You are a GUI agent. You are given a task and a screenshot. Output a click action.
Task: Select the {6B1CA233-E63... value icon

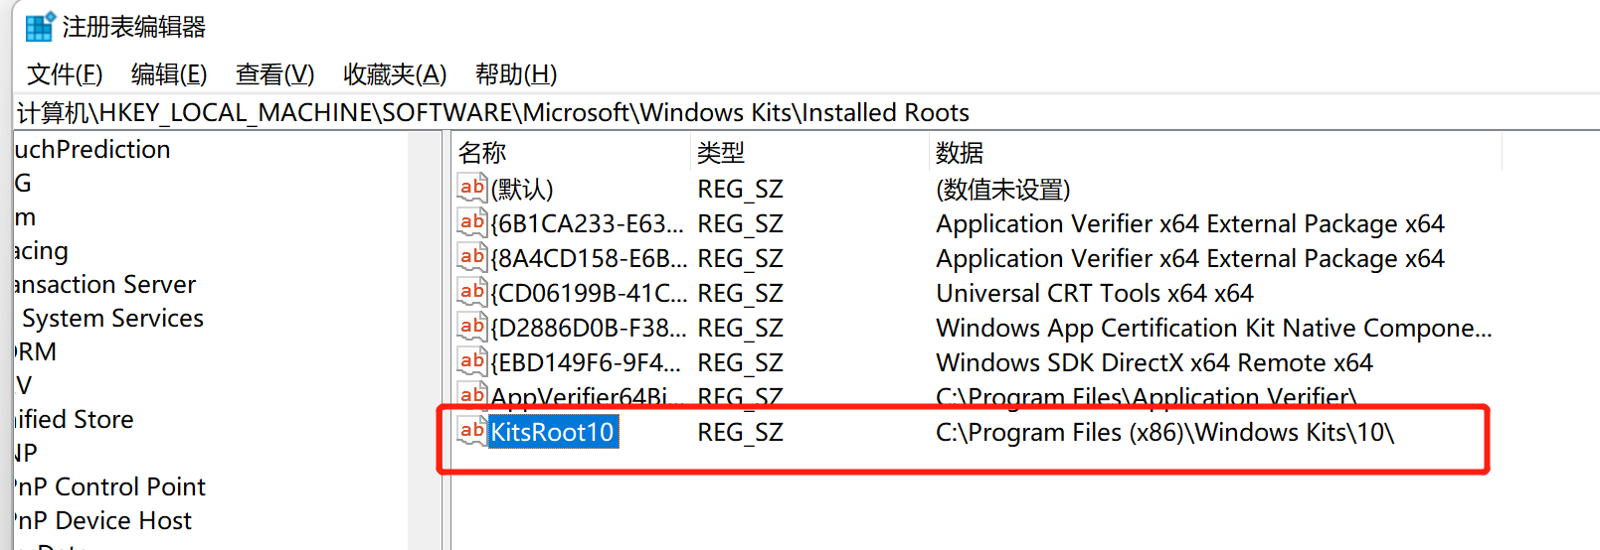[x=471, y=222]
